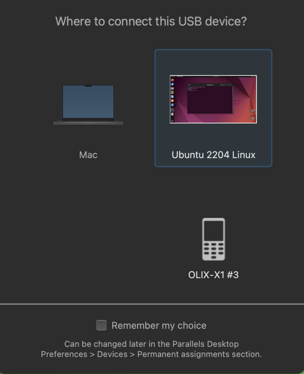
Task: Enable the Remember my choice checkbox
Action: 101,325
